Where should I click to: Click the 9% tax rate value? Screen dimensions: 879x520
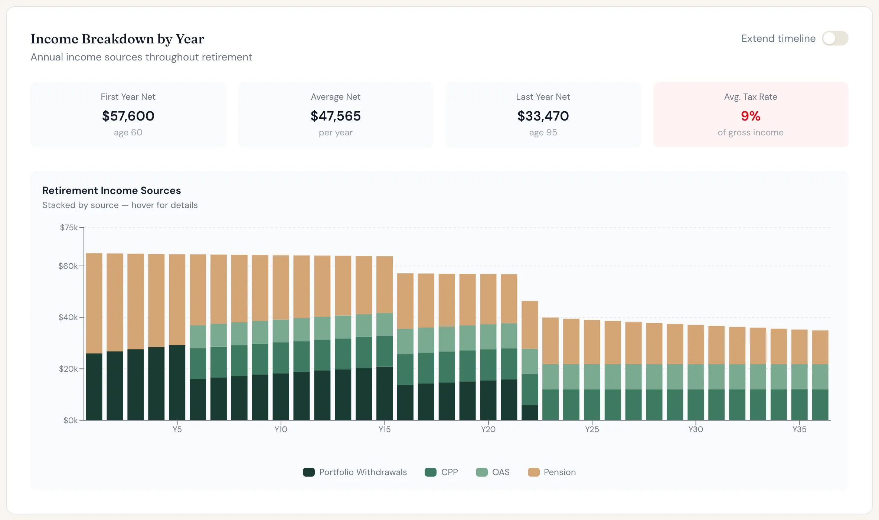tap(751, 116)
